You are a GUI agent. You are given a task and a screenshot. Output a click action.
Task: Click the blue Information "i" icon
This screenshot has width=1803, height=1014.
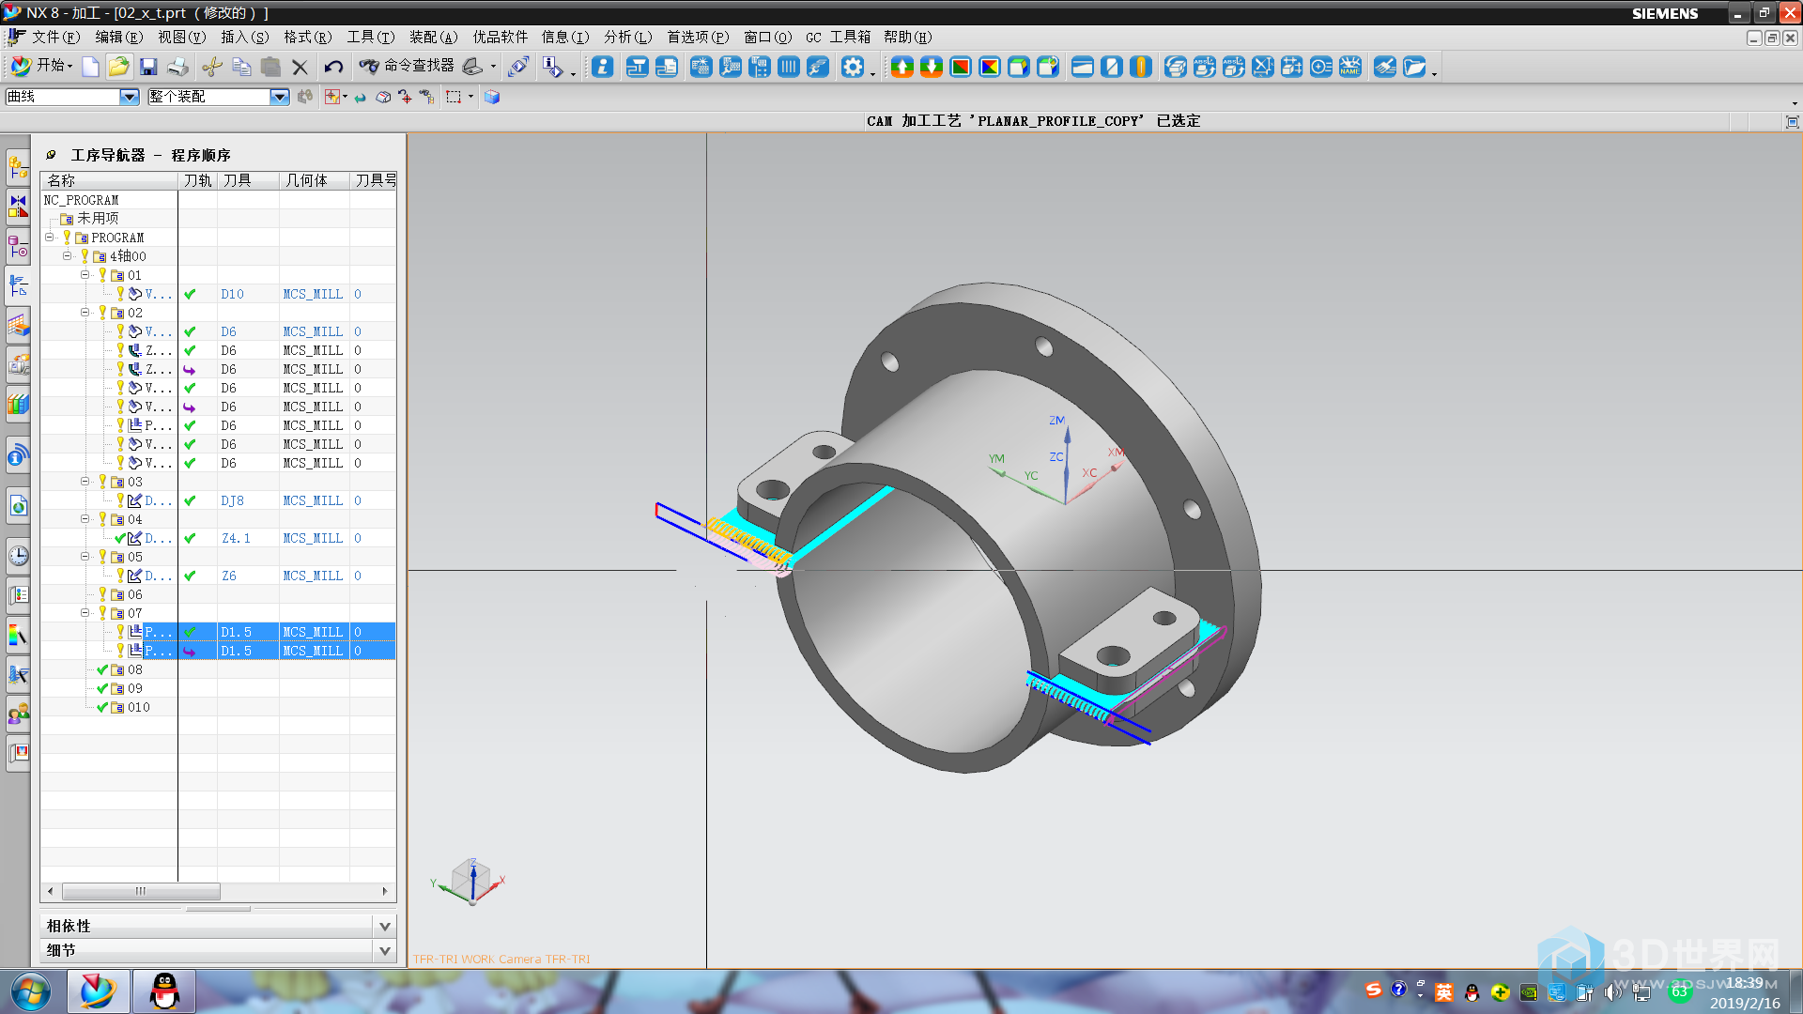(603, 67)
